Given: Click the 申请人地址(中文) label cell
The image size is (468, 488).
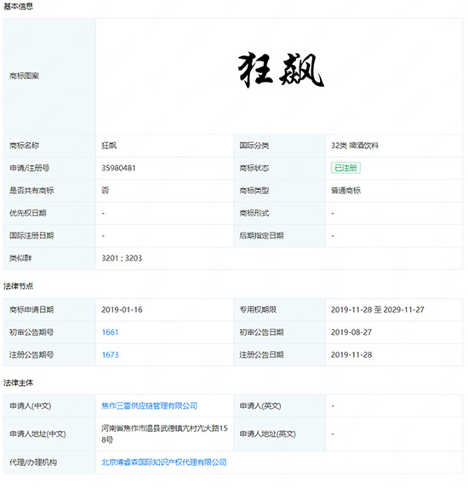Looking at the screenshot, I should (x=49, y=433).
